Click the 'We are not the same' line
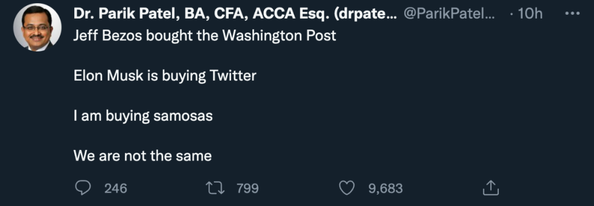This screenshot has height=206, width=594. click(x=142, y=156)
